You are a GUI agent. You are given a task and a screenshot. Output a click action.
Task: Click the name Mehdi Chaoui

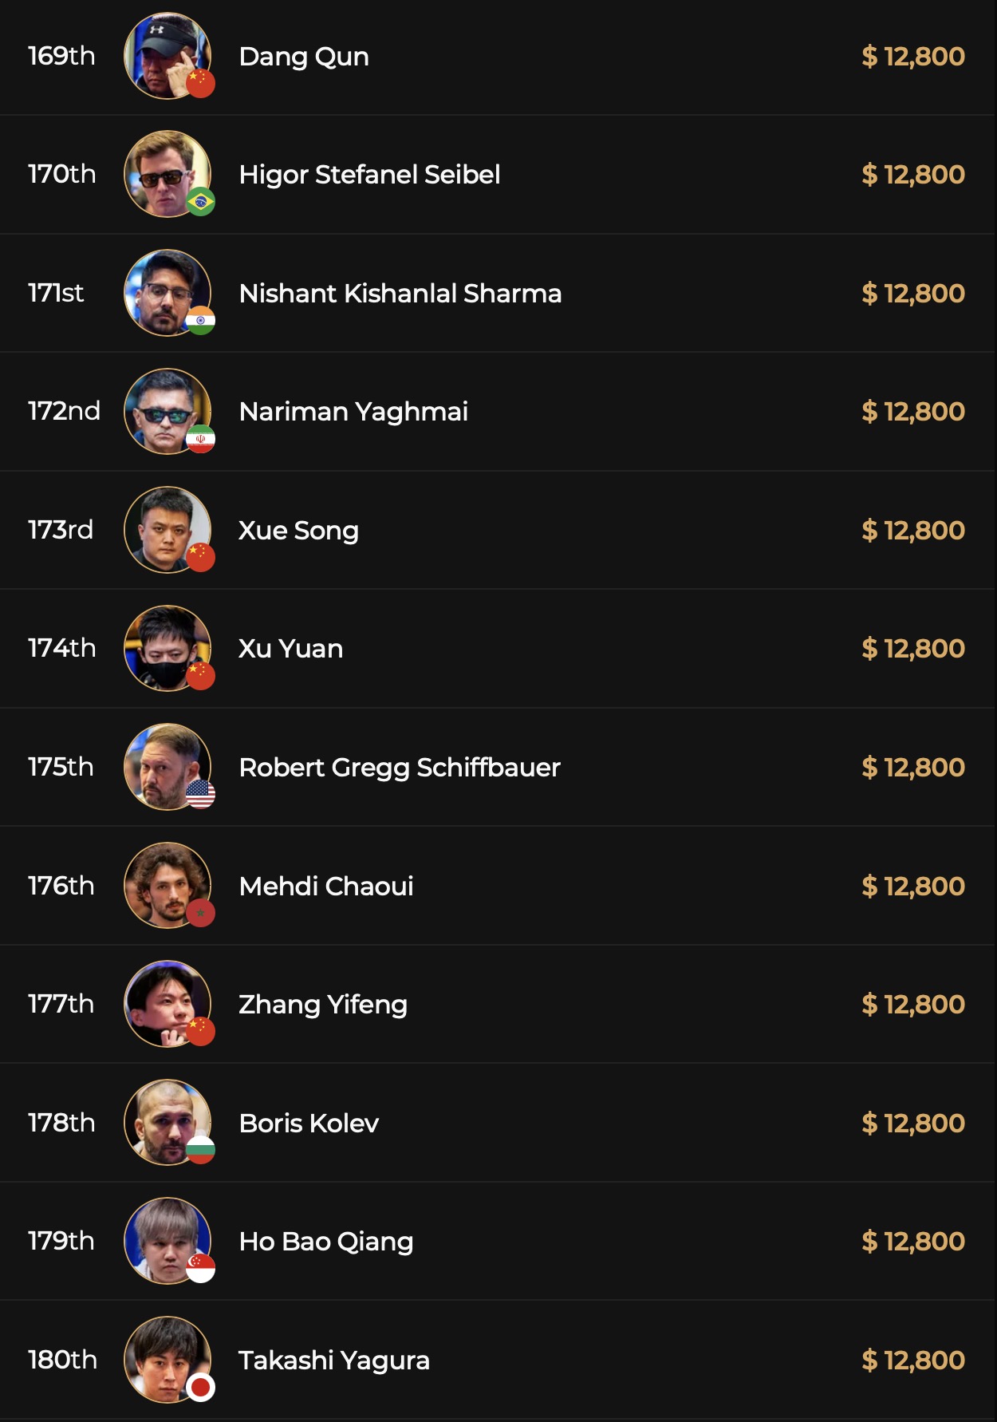pyautogui.click(x=326, y=887)
